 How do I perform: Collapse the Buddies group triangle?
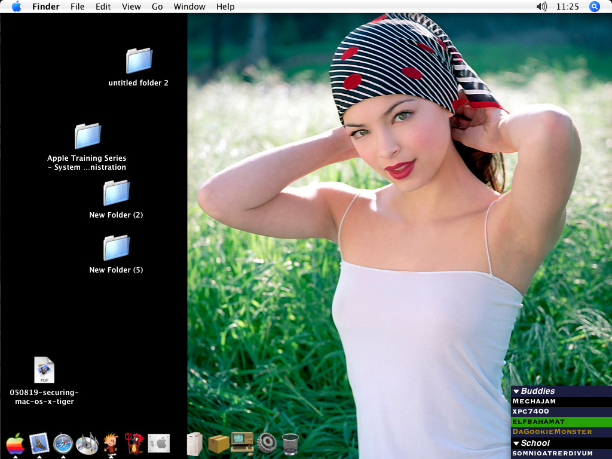point(516,391)
